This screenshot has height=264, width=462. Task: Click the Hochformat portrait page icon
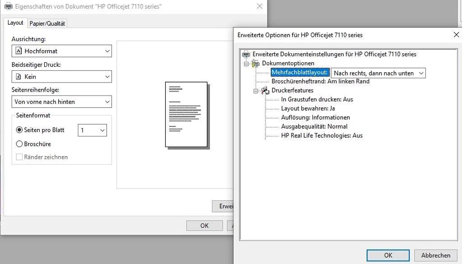18,51
